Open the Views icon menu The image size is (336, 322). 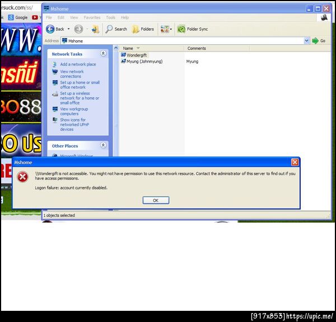click(x=165, y=29)
